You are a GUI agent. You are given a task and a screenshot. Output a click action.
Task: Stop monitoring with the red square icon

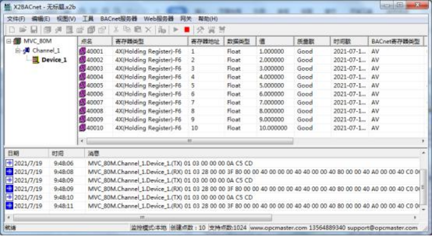pos(187,29)
